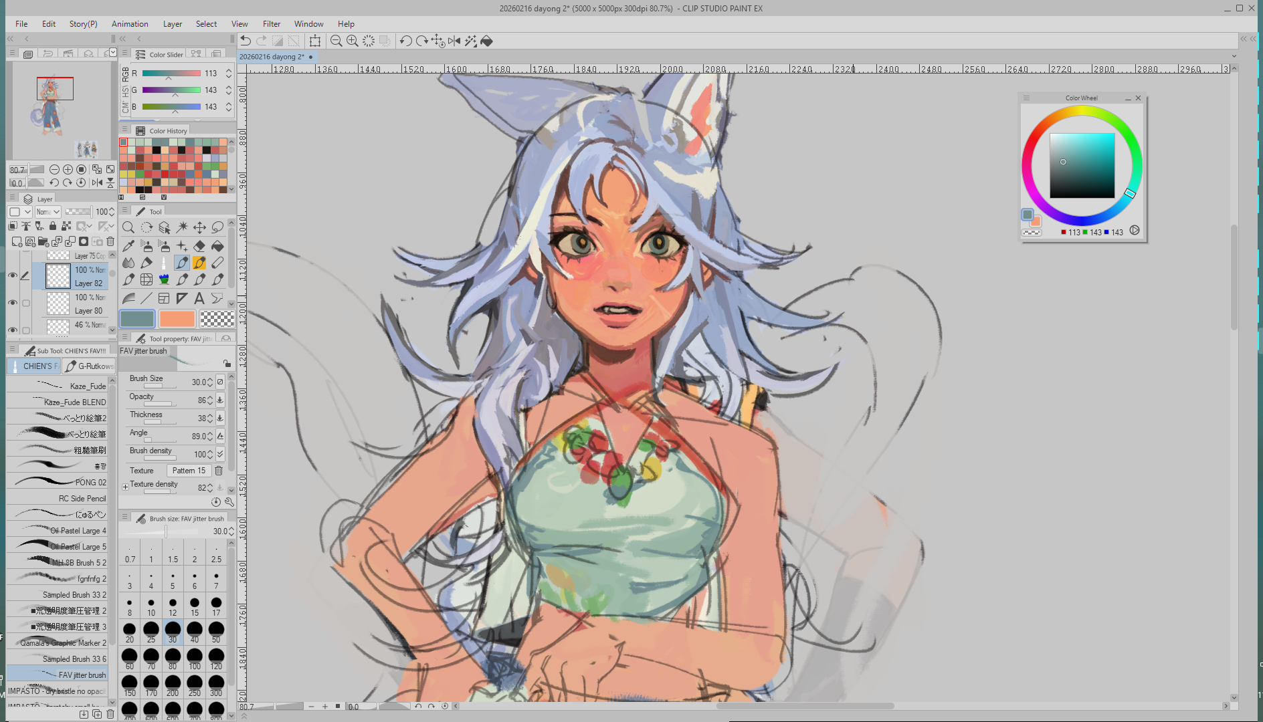The width and height of the screenshot is (1263, 722).
Task: Select the Auto select magic wand tool
Action: (x=182, y=228)
